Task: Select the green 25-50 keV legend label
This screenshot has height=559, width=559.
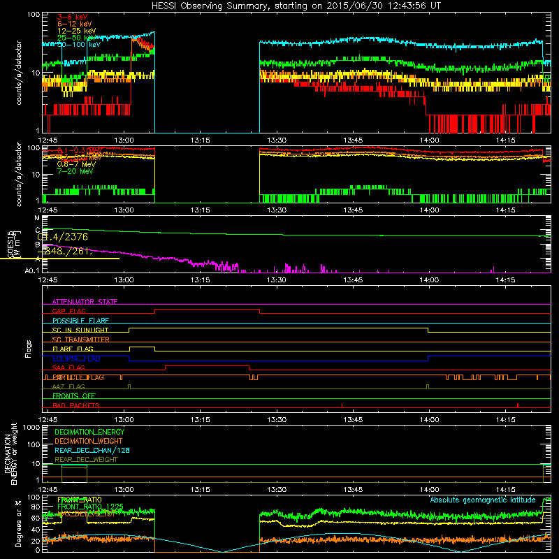Action: tap(77, 38)
